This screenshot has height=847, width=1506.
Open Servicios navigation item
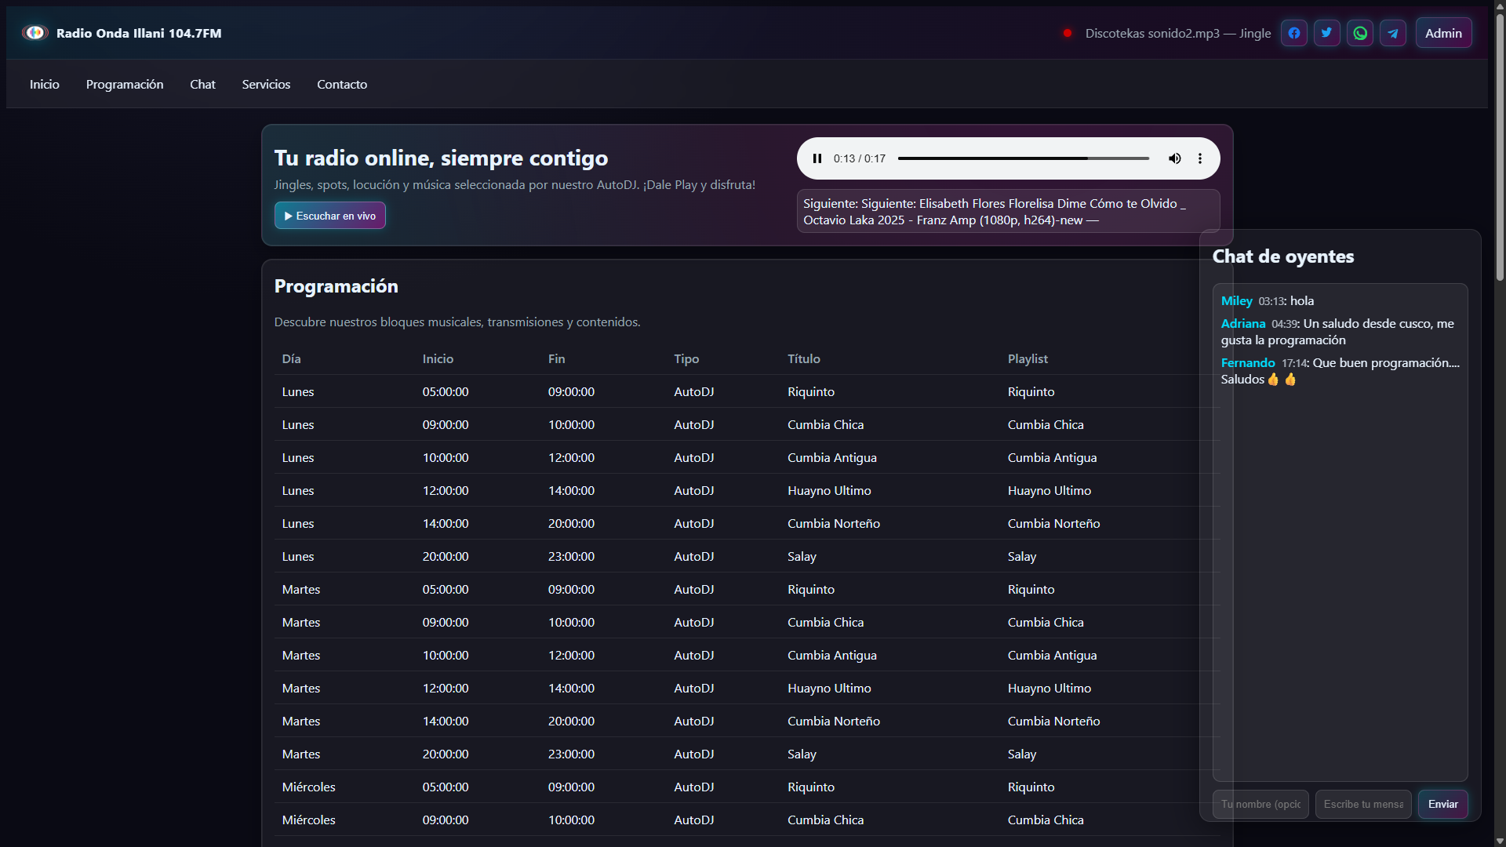(x=266, y=84)
